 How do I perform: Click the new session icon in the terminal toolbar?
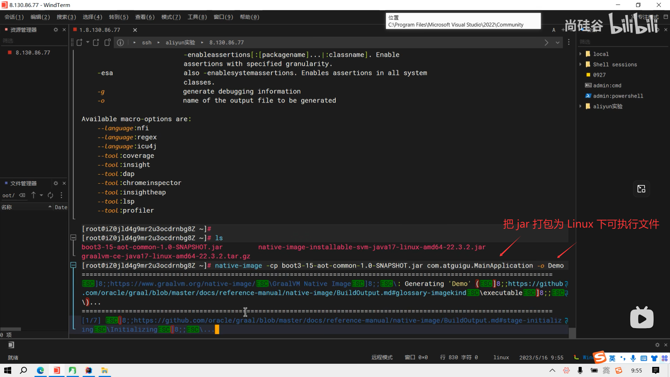pyautogui.click(x=80, y=42)
